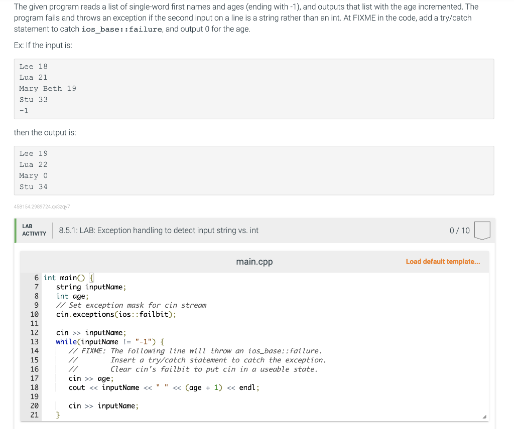Click '-1' terminator in example input

click(24, 111)
